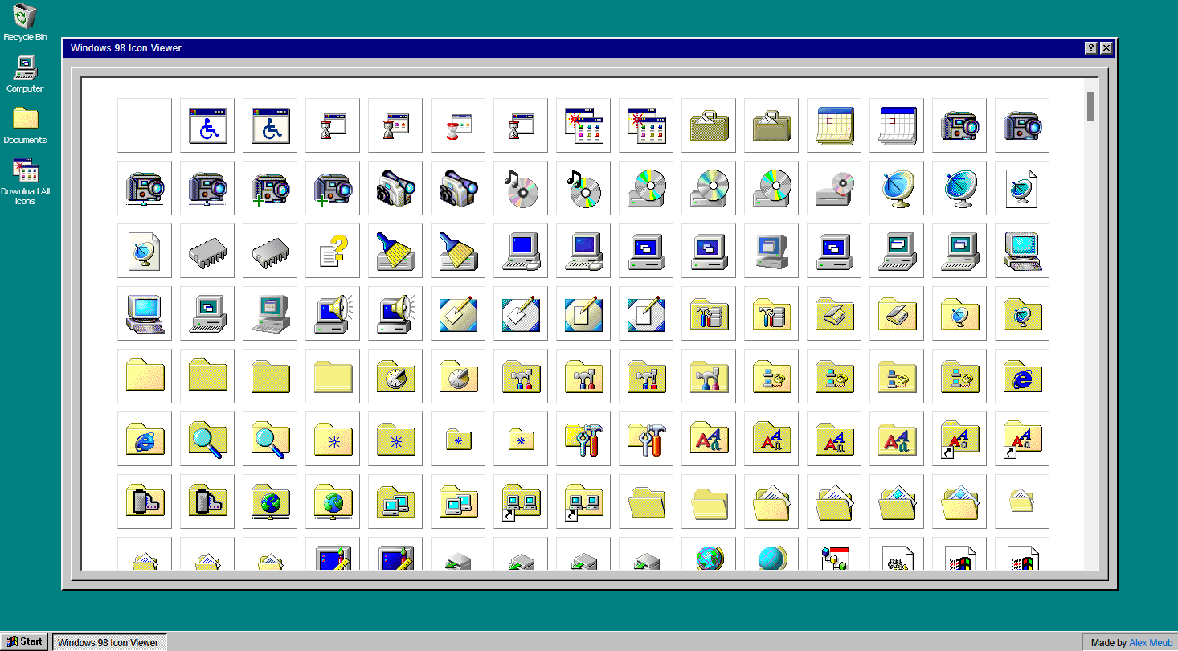This screenshot has height=651, width=1178.
Task: Select the red hourglass icon
Action: click(457, 125)
